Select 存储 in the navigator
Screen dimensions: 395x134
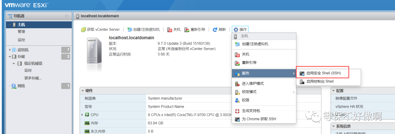pyautogui.click(x=22, y=56)
